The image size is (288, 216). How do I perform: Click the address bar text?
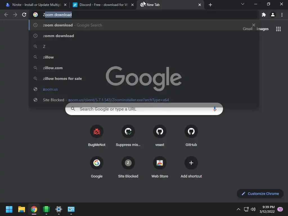coord(57,15)
